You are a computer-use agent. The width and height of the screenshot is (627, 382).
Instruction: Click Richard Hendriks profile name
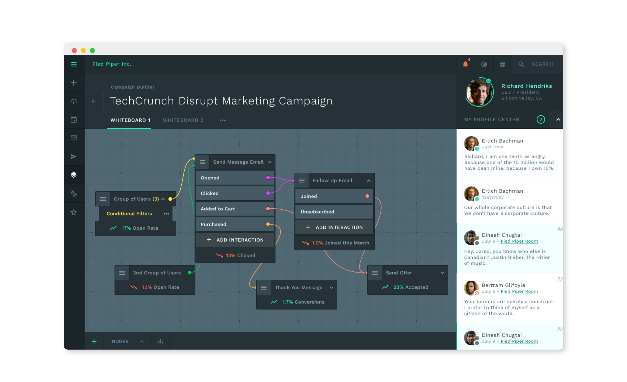tap(527, 86)
